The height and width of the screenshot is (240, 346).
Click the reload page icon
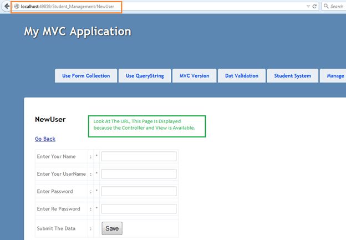314,7
